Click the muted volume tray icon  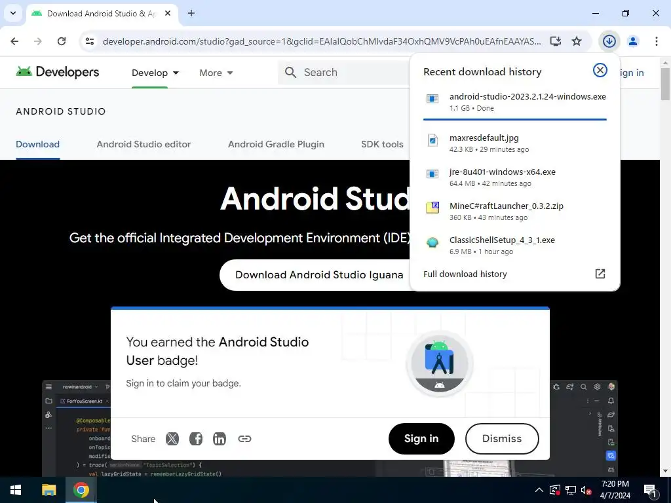[586, 490]
